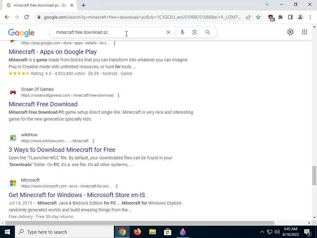Select the minecraft free download pc tab
317x238 pixels.
point(40,5)
